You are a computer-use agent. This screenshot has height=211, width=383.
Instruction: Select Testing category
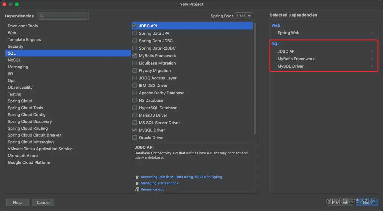pos(68,94)
